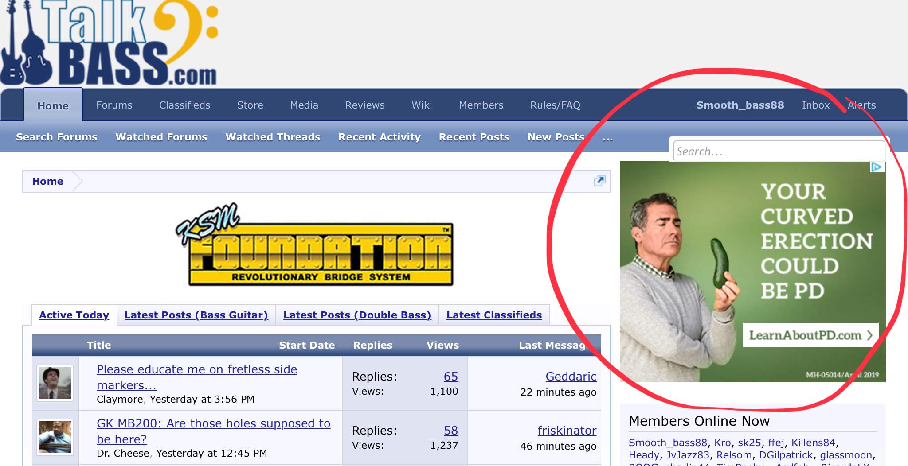Open the Media tab
Image resolution: width=908 pixels, height=466 pixels.
tap(304, 105)
